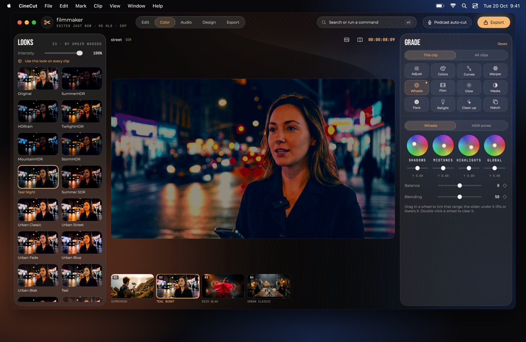526x342 pixels.
Task: Open macOS Spotlight search
Action: [x=464, y=6]
